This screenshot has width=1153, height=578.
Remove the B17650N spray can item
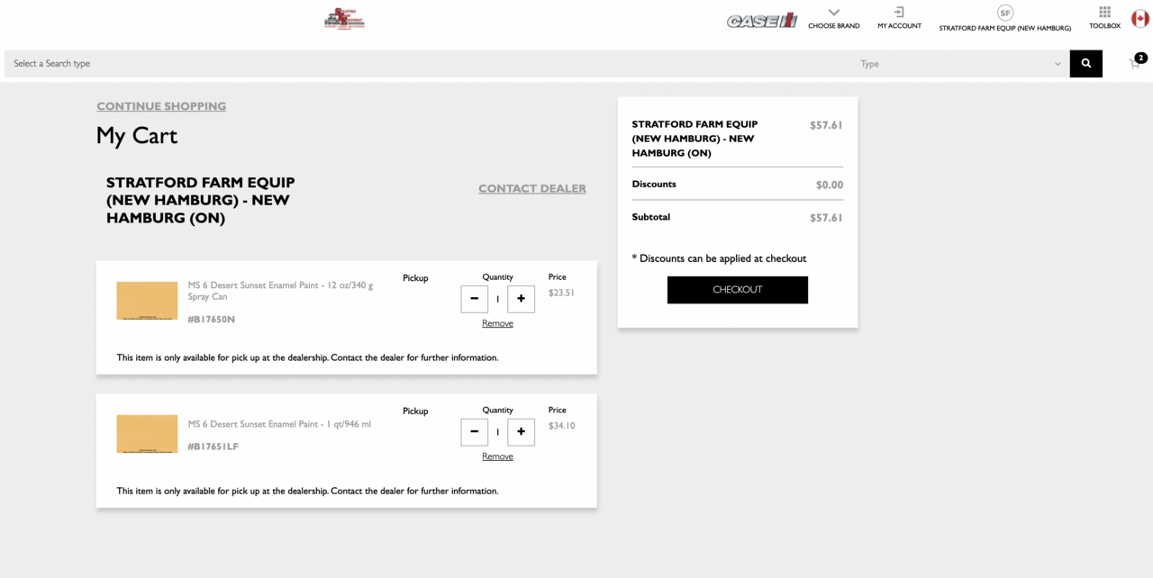(x=497, y=323)
